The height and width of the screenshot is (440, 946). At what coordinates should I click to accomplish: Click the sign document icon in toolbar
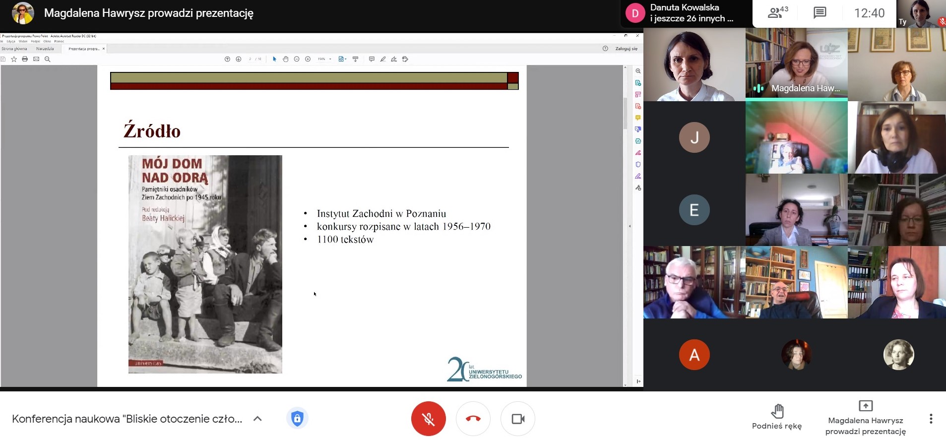point(394,59)
